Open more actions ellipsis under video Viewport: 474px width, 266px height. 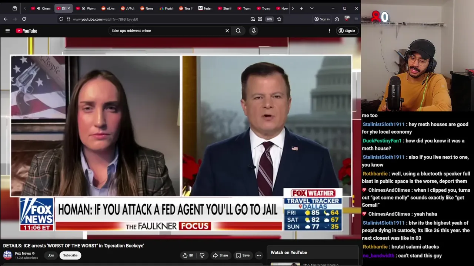point(259,255)
